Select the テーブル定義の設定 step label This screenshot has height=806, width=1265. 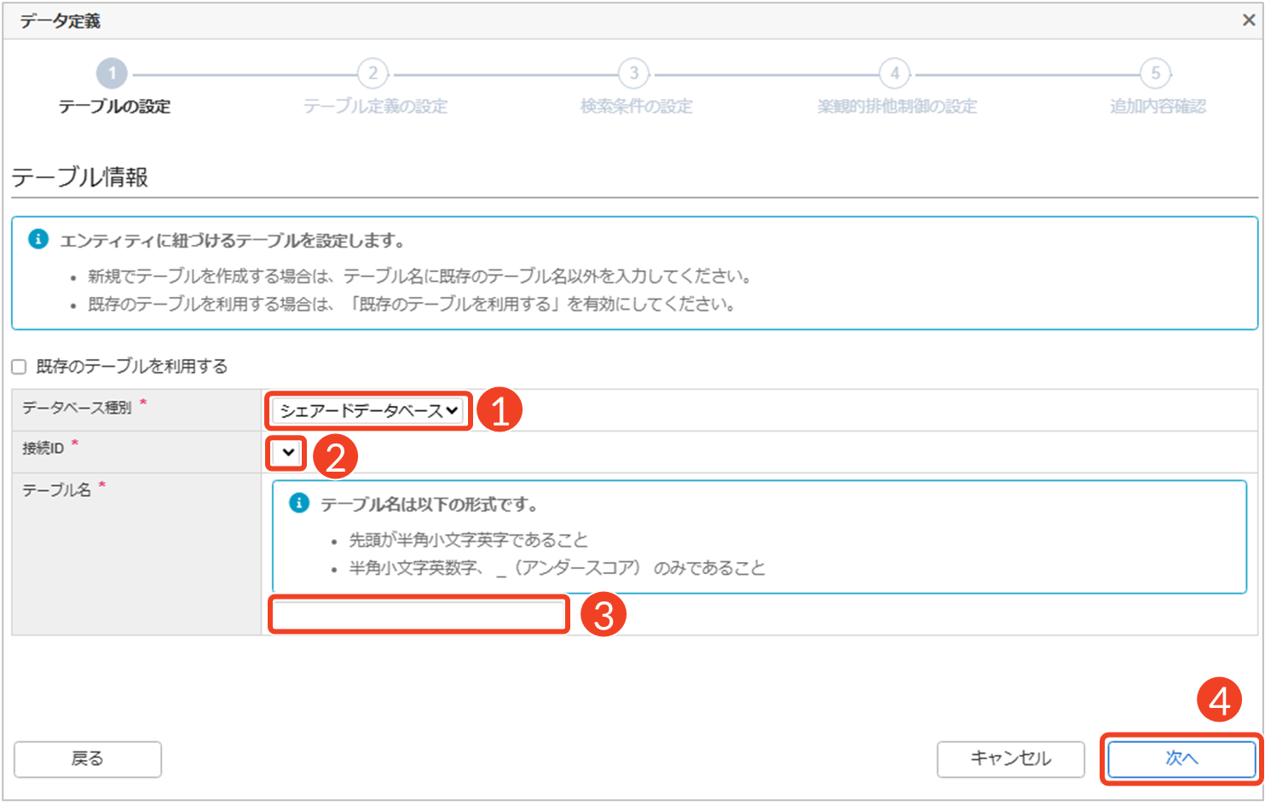point(375,107)
